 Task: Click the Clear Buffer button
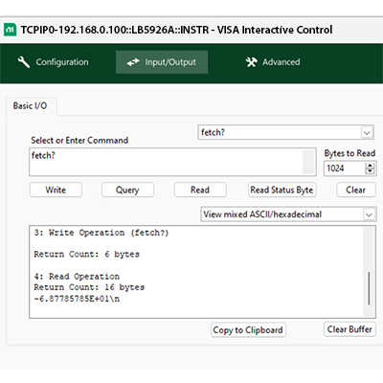pos(349,329)
